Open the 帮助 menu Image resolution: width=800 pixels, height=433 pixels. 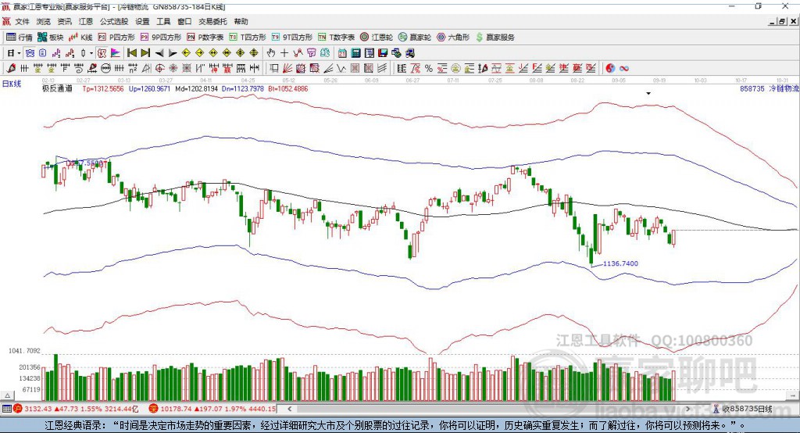tap(241, 21)
